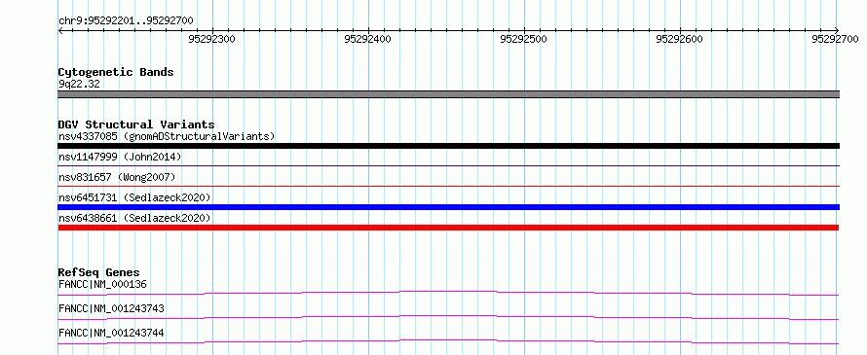Click ruler coordinate label 95292500
Screen dimensions: 867x355
(523, 39)
